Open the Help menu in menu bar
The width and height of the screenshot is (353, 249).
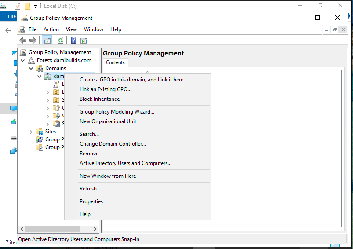coord(116,29)
